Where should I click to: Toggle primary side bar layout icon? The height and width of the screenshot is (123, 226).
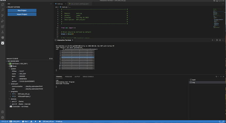215,1
